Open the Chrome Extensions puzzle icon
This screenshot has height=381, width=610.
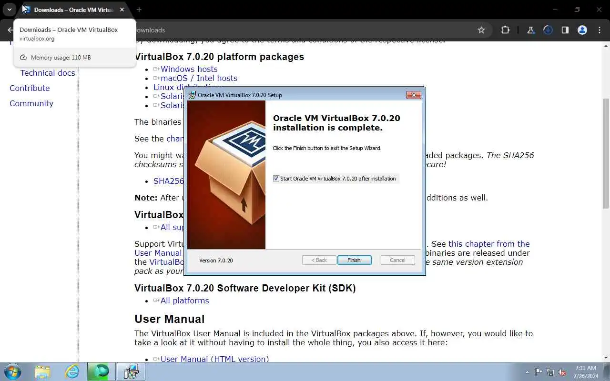(505, 30)
